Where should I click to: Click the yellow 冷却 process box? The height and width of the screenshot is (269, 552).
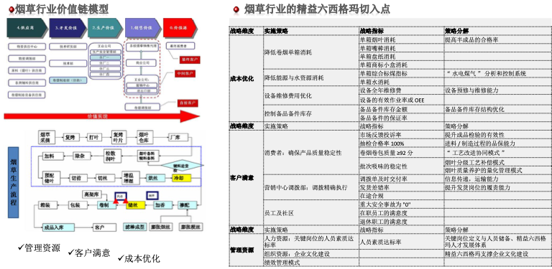[182, 178]
